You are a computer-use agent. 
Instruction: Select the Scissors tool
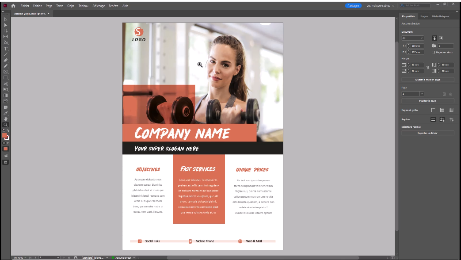pyautogui.click(x=5, y=83)
